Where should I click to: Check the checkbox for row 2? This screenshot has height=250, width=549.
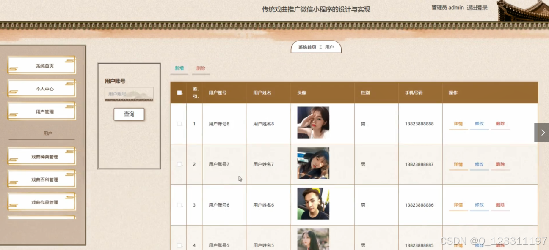(x=179, y=164)
